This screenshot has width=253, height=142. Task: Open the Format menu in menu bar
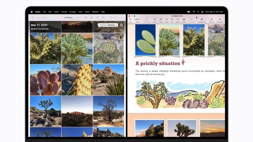pyautogui.click(x=64, y=12)
